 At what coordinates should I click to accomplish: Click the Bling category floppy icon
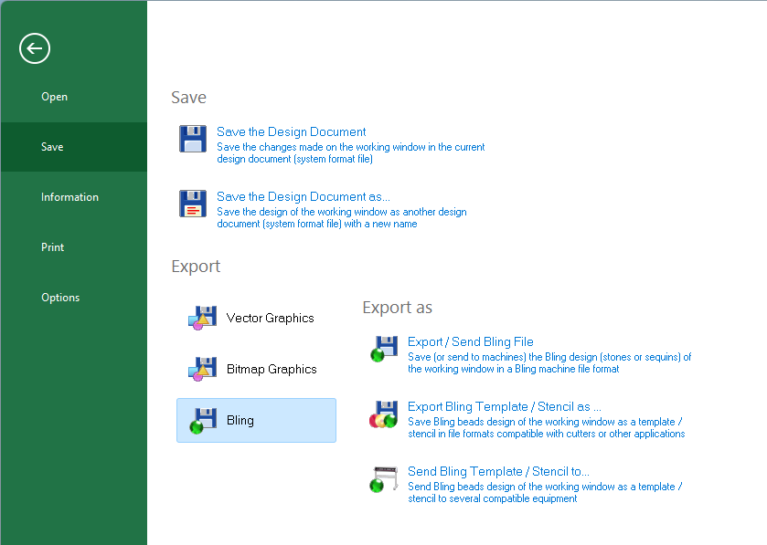(202, 421)
